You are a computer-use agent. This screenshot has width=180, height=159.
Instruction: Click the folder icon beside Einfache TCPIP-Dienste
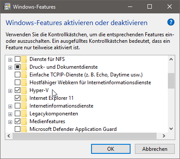pos(24,75)
